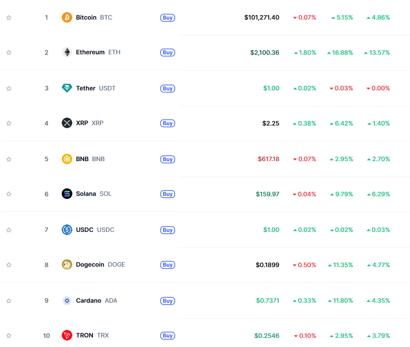Click the Tether USDT name link
The image size is (410, 347).
click(86, 88)
